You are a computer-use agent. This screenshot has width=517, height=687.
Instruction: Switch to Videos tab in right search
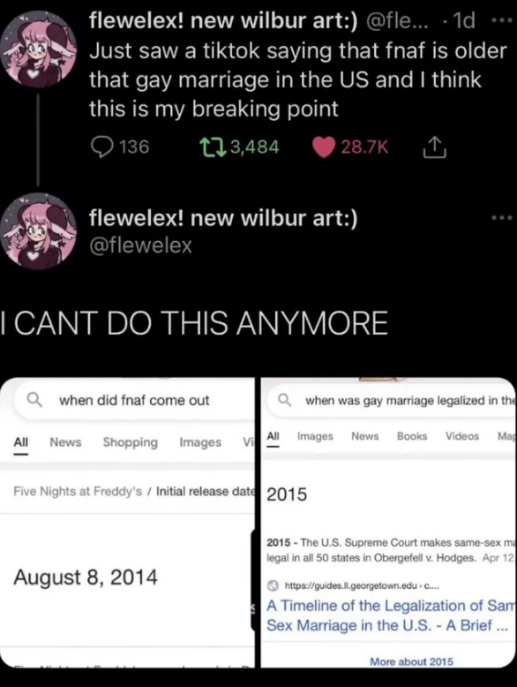coord(461,436)
